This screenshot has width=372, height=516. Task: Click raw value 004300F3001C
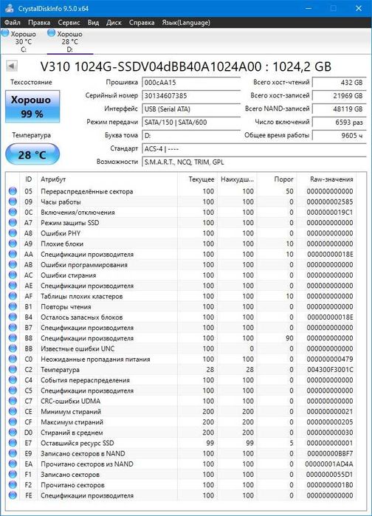(x=330, y=370)
